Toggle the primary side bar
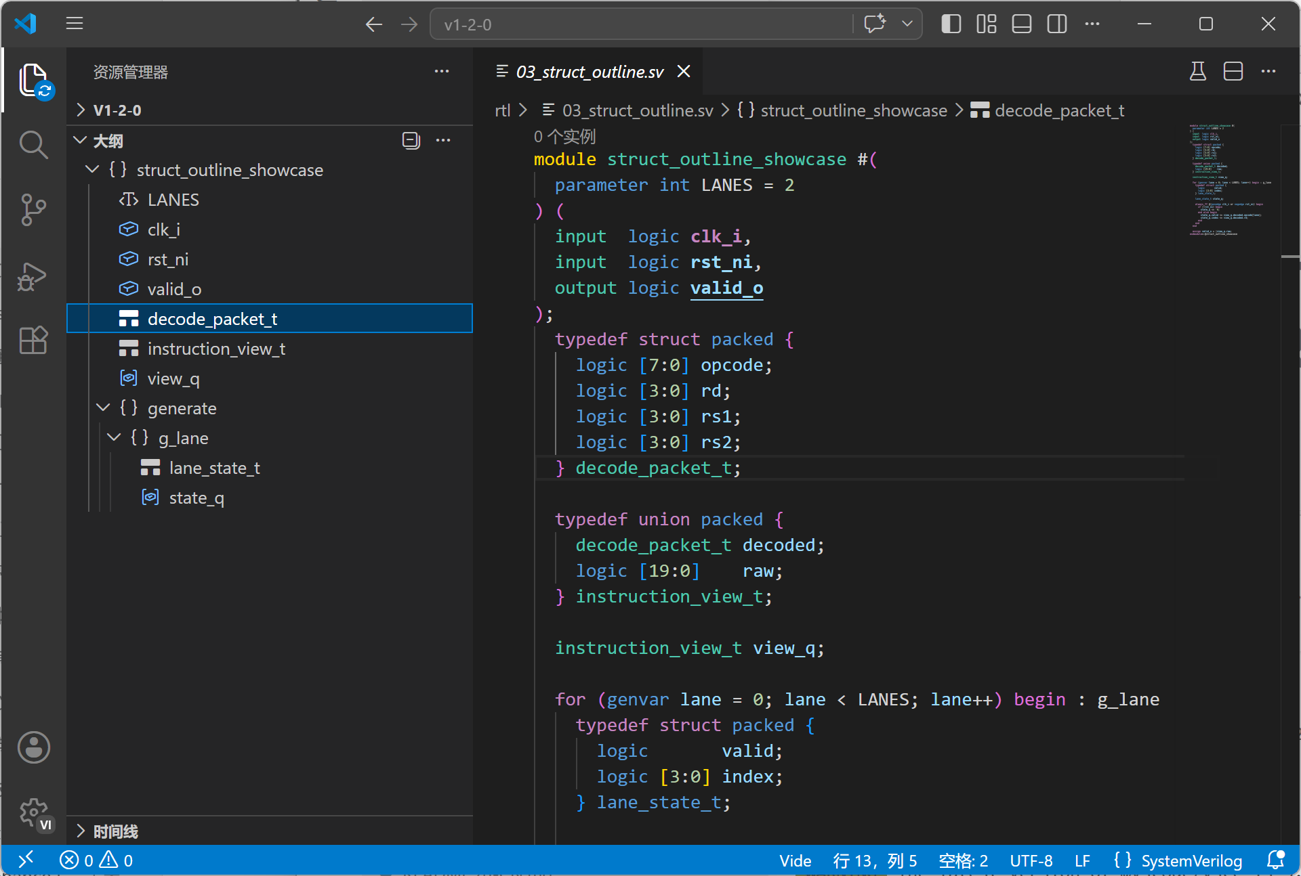This screenshot has width=1301, height=876. [x=951, y=24]
